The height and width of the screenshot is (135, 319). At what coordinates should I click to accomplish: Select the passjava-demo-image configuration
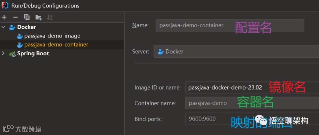52,36
